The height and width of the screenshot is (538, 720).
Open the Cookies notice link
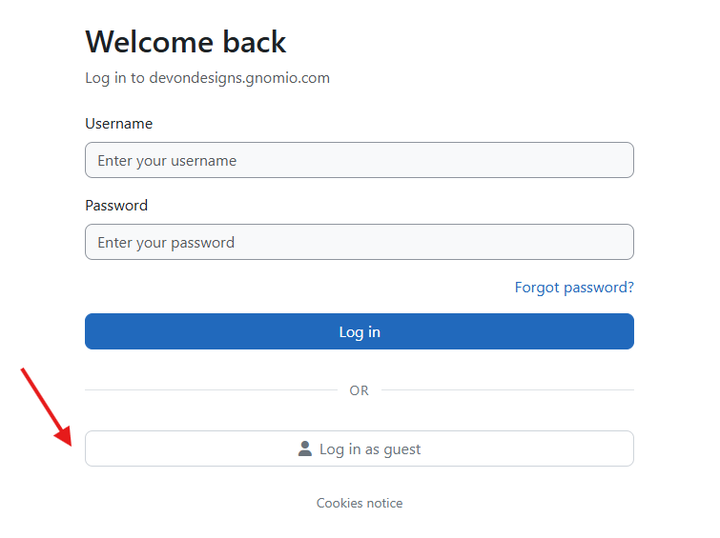[x=360, y=503]
